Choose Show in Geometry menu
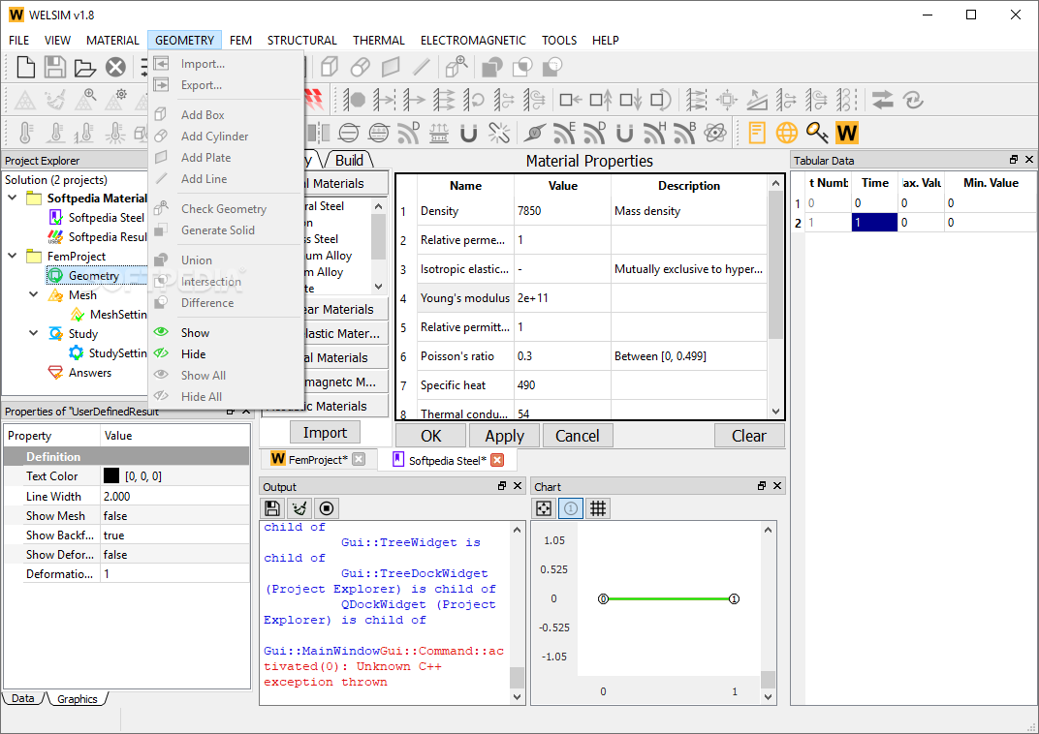 coord(195,333)
